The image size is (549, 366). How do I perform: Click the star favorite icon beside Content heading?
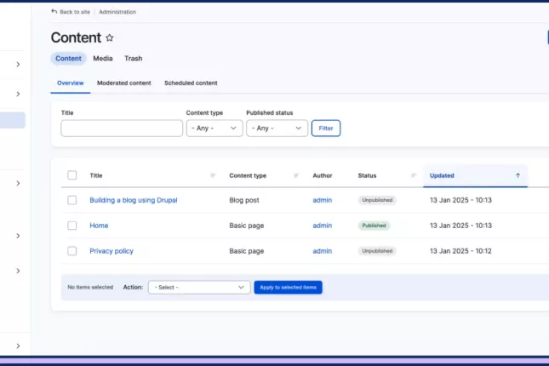coord(110,37)
